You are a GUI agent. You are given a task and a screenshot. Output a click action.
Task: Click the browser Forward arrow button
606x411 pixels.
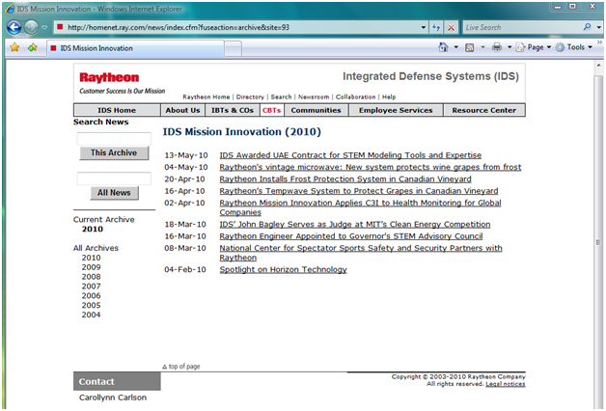coord(31,27)
